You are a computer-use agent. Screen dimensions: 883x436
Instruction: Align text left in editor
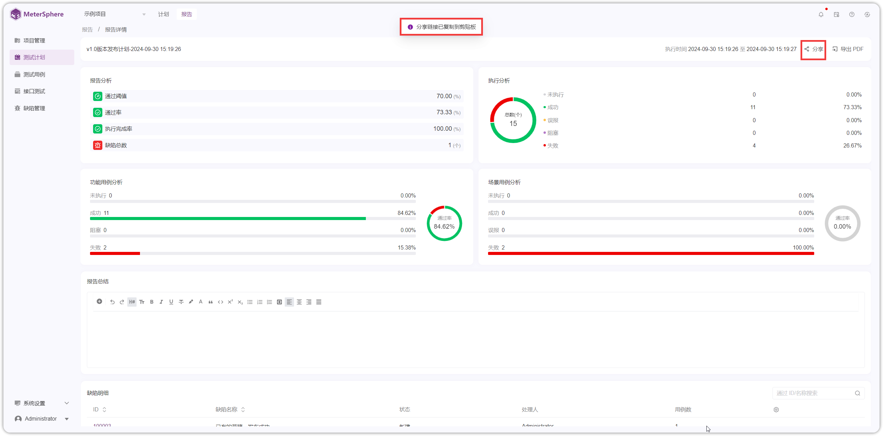click(289, 302)
